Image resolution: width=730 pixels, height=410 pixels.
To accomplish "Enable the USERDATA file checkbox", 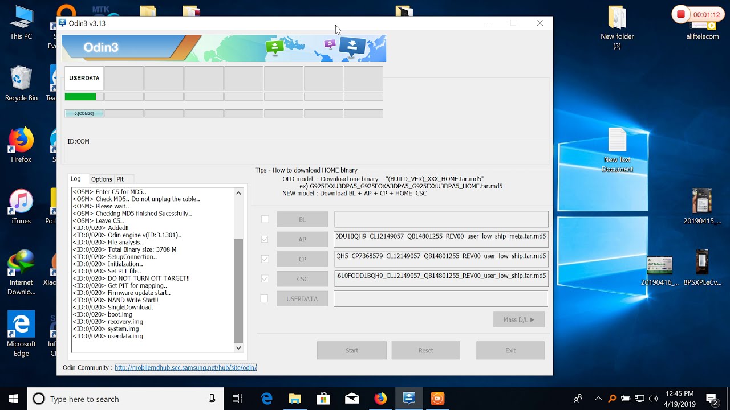I will 264,298.
